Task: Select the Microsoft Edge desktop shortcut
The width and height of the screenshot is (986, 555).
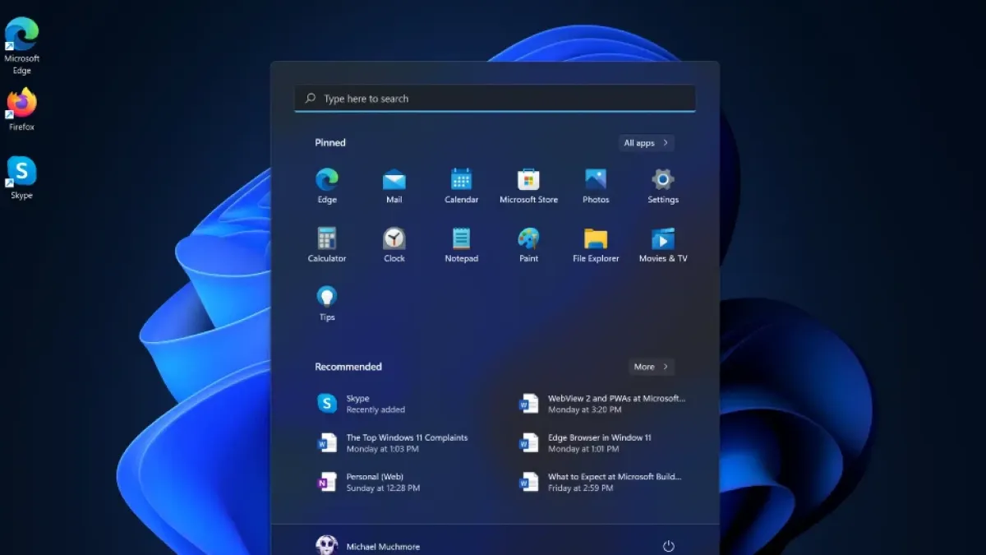Action: [21, 45]
